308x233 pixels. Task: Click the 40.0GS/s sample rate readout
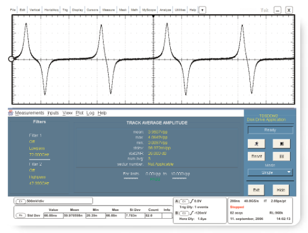coord(251,201)
